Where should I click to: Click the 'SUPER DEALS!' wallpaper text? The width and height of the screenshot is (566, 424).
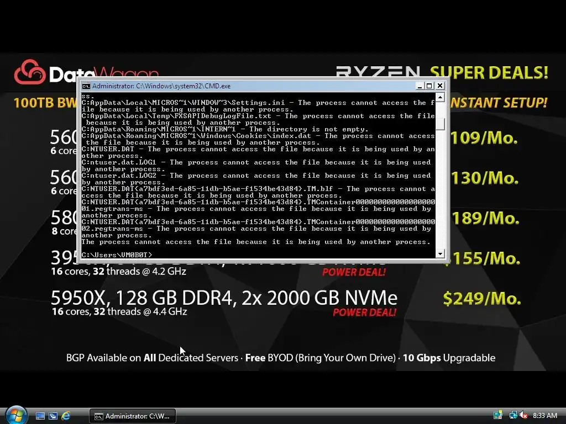pyautogui.click(x=489, y=73)
